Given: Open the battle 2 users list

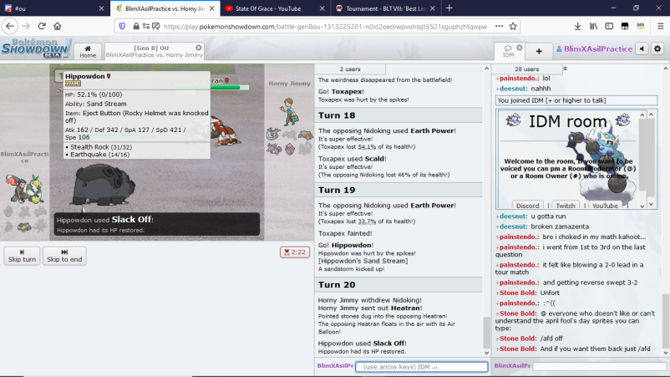Looking at the screenshot, I should click(x=350, y=69).
